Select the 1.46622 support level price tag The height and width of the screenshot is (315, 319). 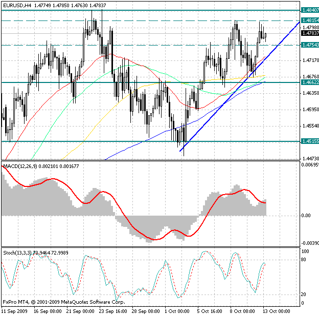pyautogui.click(x=309, y=82)
